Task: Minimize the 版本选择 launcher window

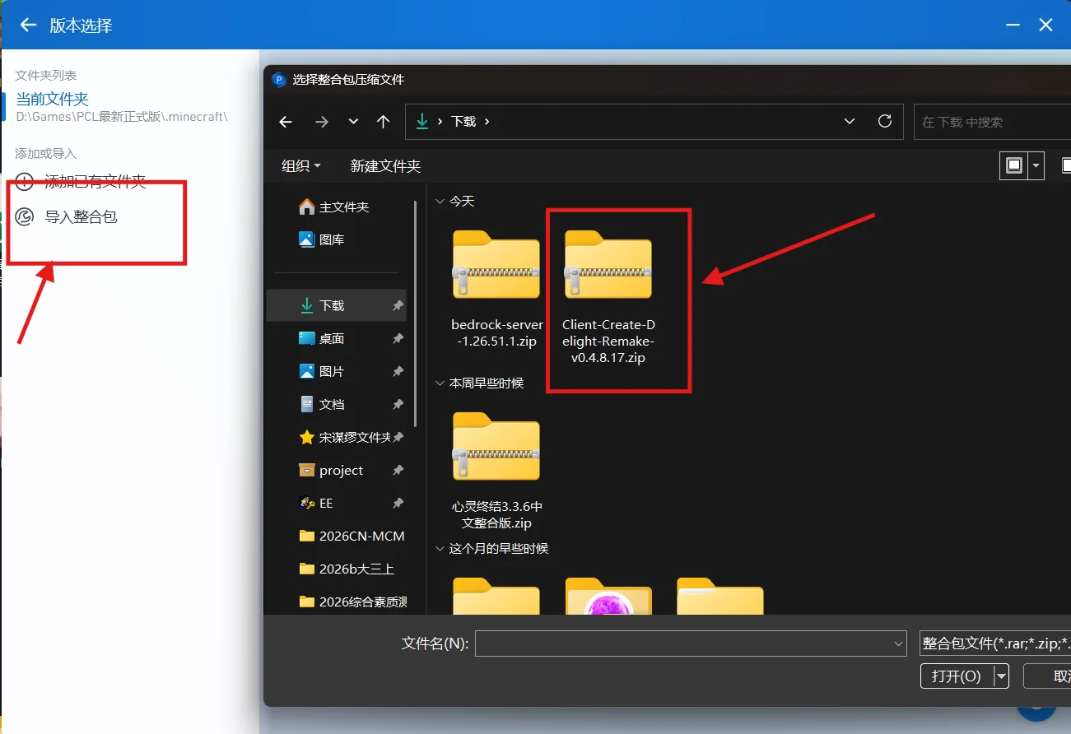Action: click(1013, 26)
